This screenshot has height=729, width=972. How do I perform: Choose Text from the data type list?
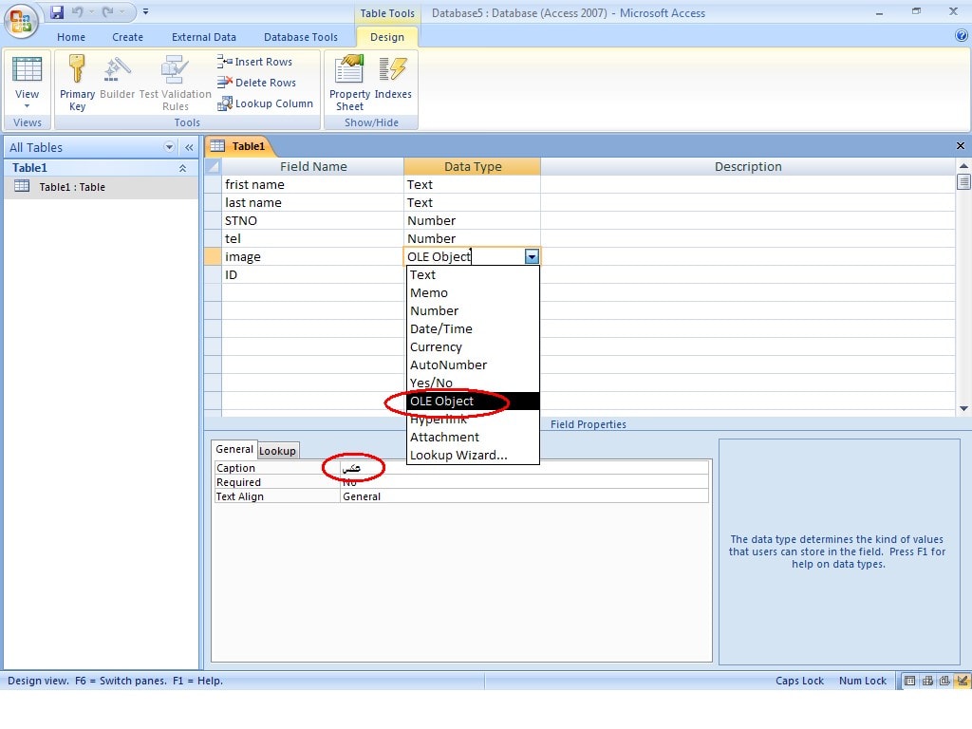(473, 274)
